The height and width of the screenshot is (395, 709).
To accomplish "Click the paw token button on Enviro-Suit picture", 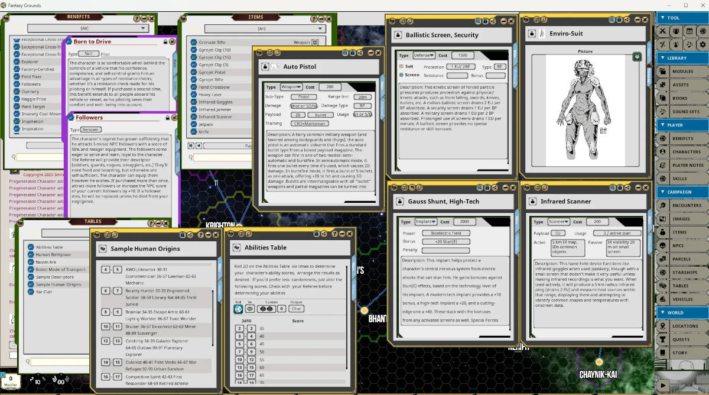I will 638,57.
